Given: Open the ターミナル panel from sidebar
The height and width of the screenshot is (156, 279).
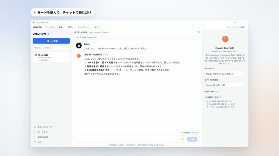Looking at the screenshot, I should pos(41,132).
